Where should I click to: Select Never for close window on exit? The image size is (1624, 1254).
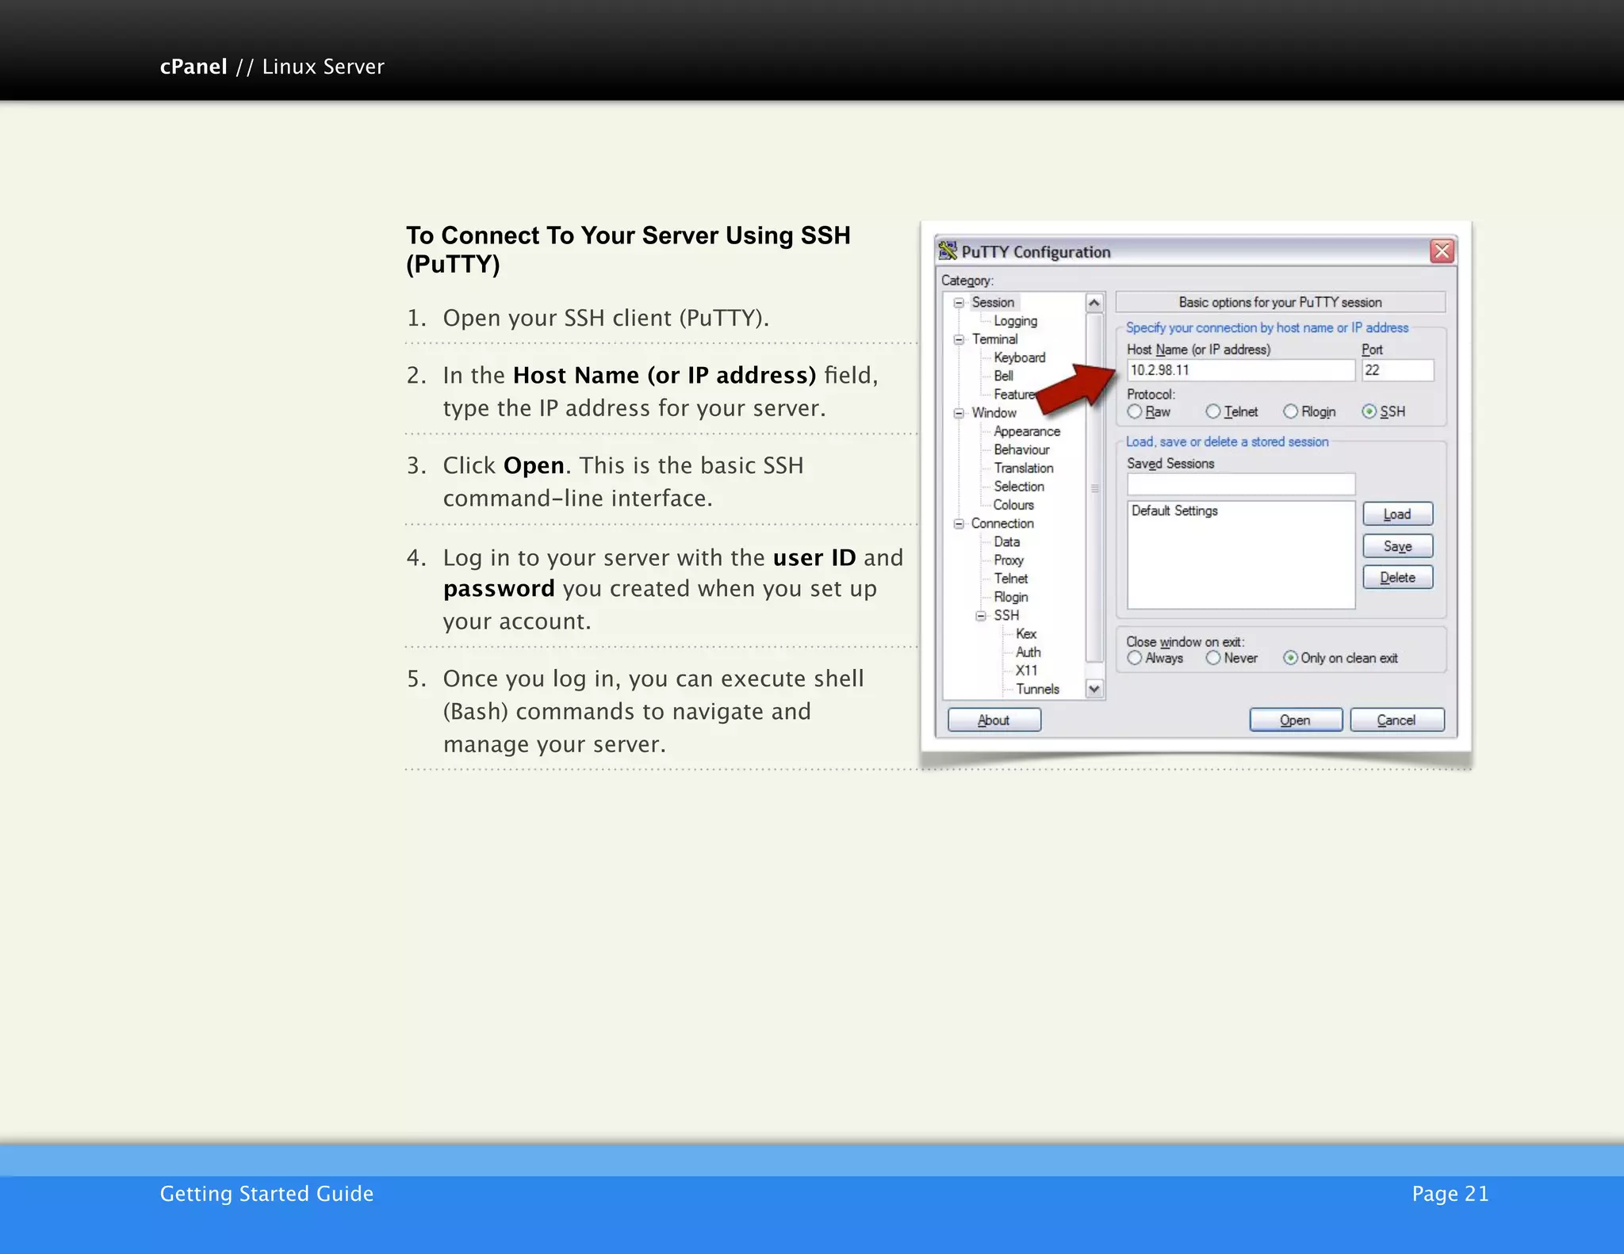click(1213, 658)
